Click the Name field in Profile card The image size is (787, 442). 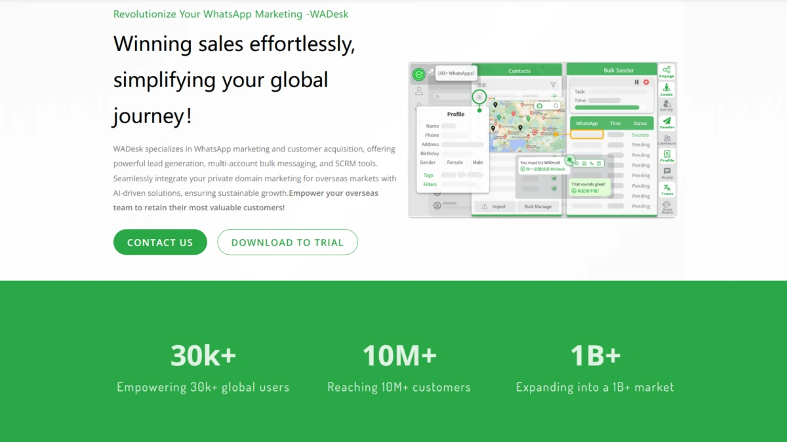pos(449,126)
